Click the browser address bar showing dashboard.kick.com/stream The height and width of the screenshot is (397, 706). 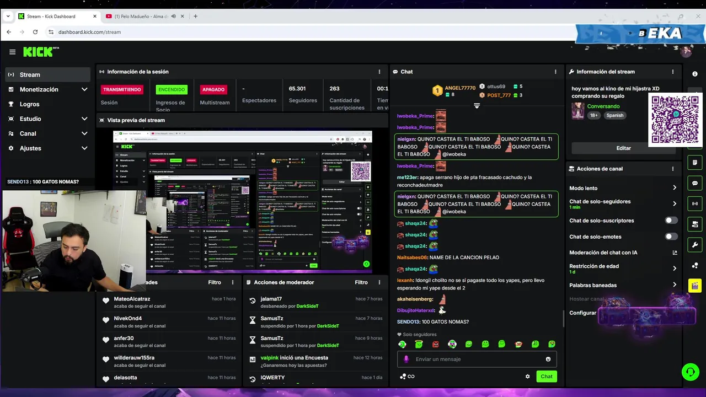(x=89, y=32)
